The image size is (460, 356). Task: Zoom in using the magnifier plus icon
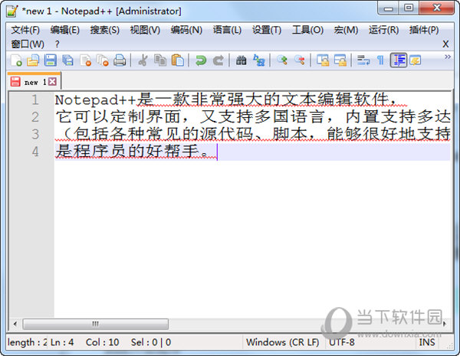(282, 60)
